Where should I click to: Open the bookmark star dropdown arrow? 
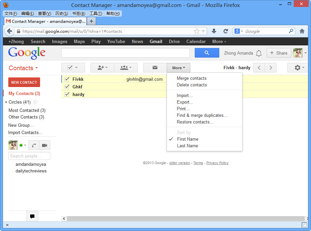[x=203, y=31]
